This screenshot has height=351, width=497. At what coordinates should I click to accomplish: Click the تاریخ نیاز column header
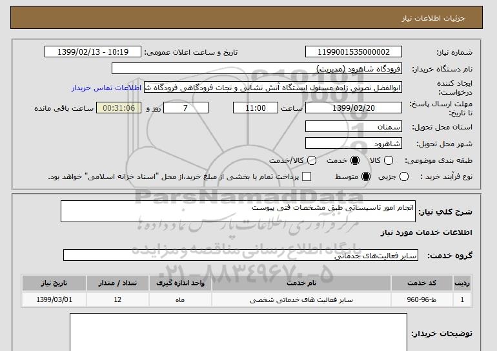pos(54,283)
